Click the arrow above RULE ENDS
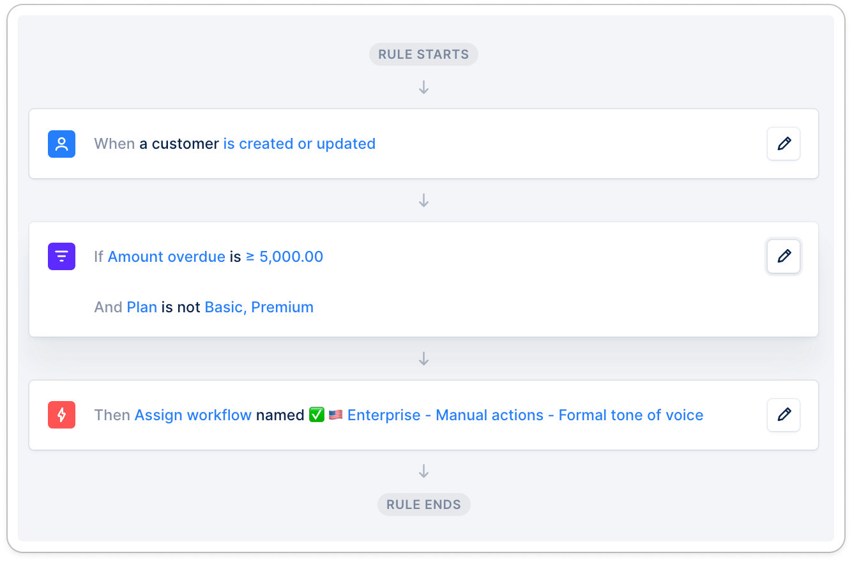 423,471
